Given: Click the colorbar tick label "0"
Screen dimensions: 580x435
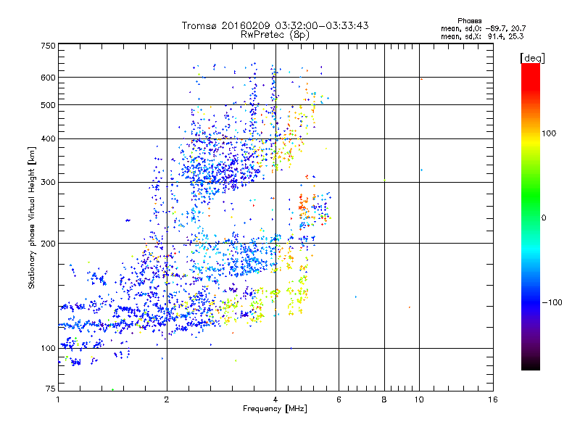Looking at the screenshot, I should [544, 218].
